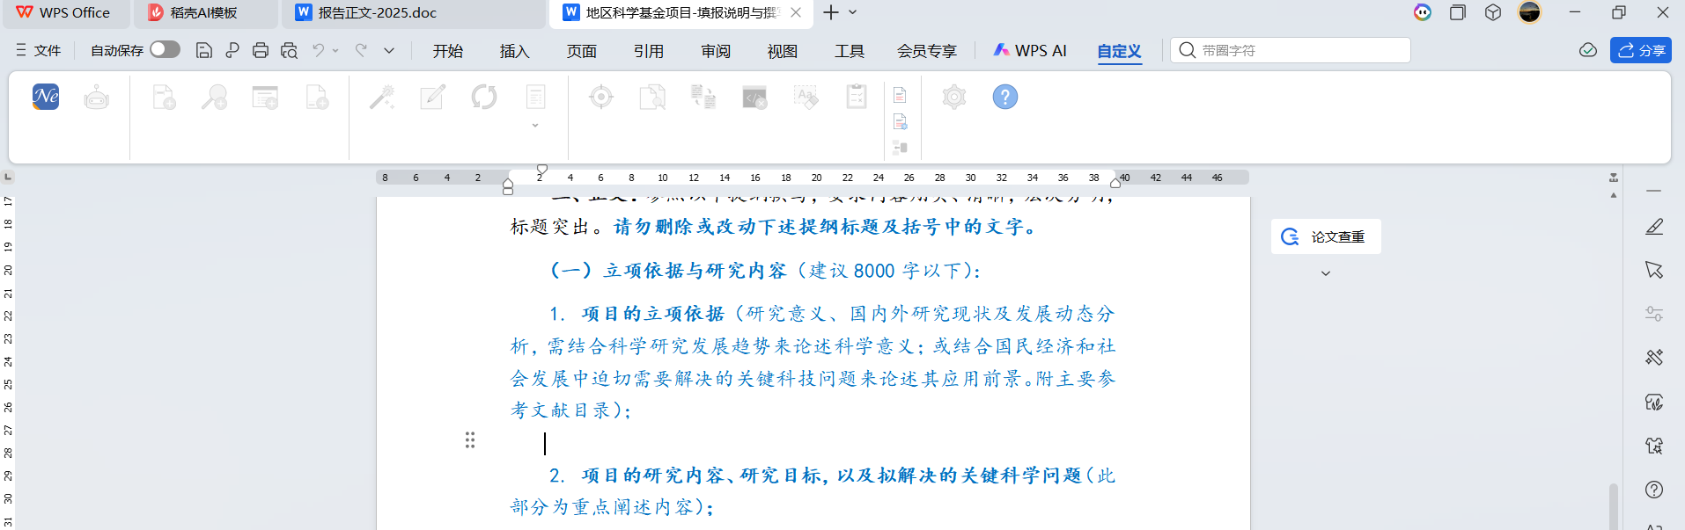This screenshot has height=530, width=1685.
Task: Click the small red document icon in ribbon
Action: click(900, 95)
